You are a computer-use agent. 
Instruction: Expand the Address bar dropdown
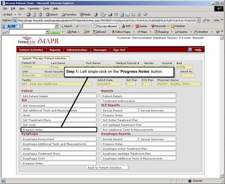point(198,20)
